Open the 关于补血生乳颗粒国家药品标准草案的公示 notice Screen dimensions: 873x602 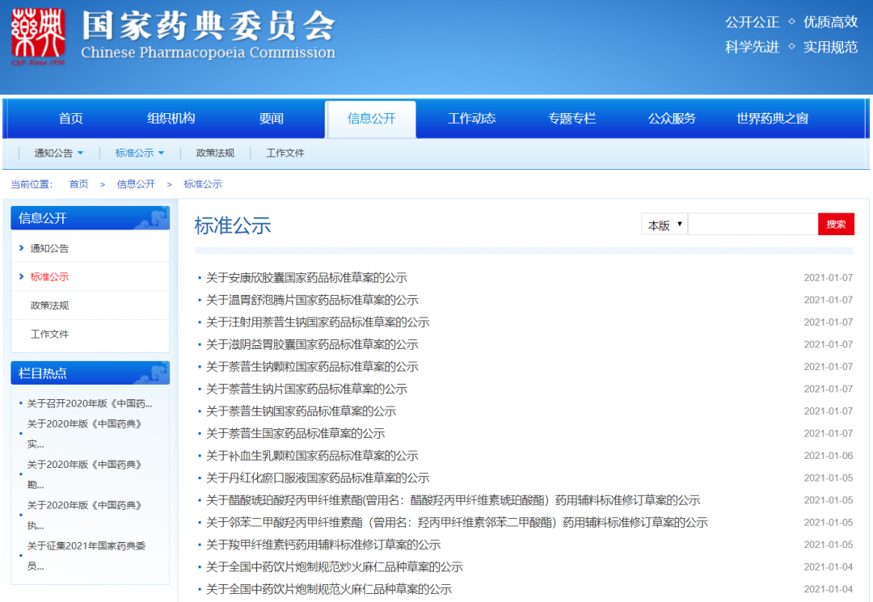[312, 456]
